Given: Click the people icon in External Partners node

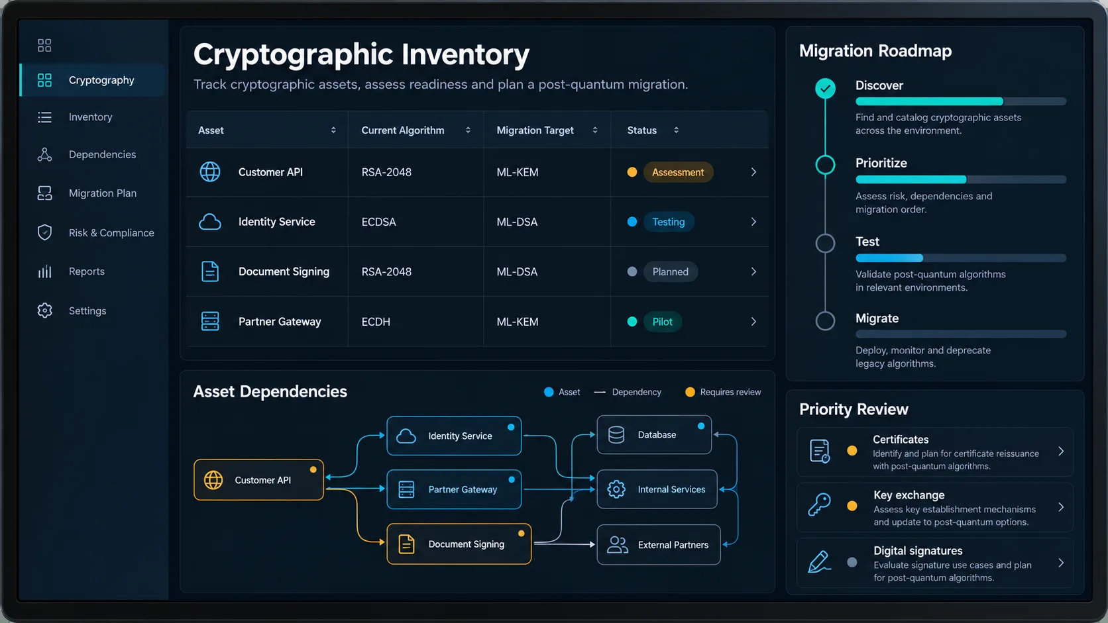Looking at the screenshot, I should point(618,545).
